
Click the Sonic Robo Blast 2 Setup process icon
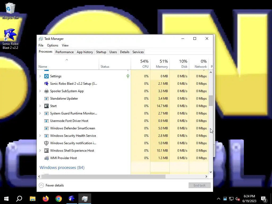pos(46,84)
